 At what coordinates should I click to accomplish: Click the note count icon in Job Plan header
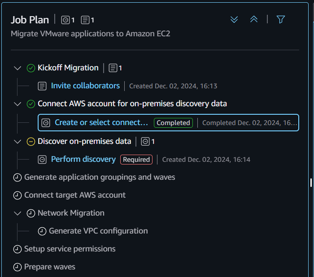85,20
